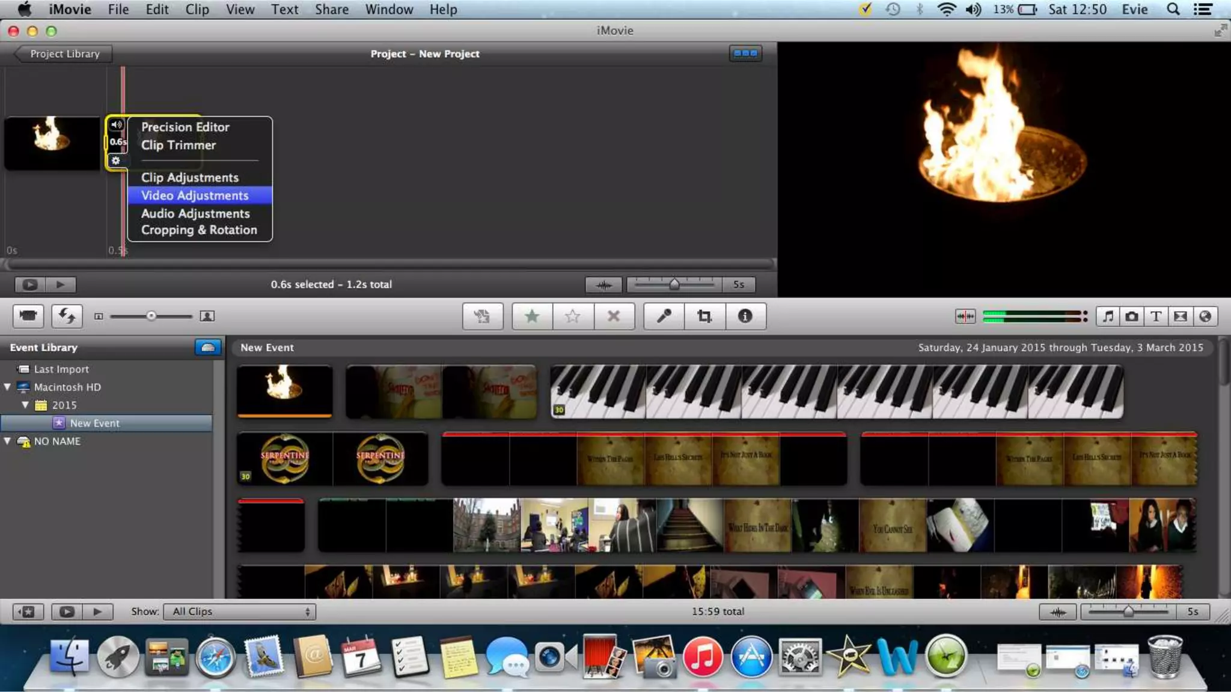Launch Safari from the Dock

[x=215, y=657]
